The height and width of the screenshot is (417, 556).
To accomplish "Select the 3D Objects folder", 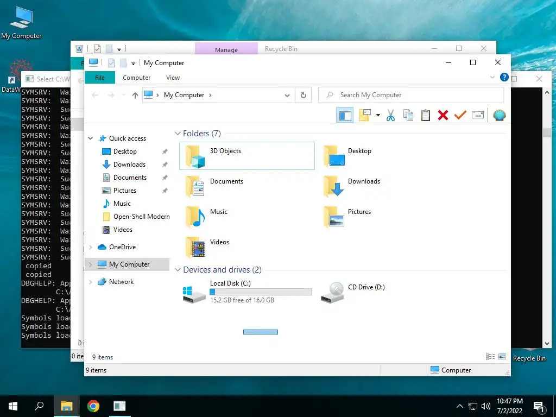I will point(247,156).
